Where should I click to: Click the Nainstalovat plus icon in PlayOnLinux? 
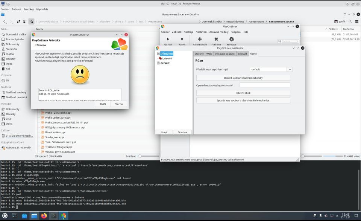[x=200, y=39]
